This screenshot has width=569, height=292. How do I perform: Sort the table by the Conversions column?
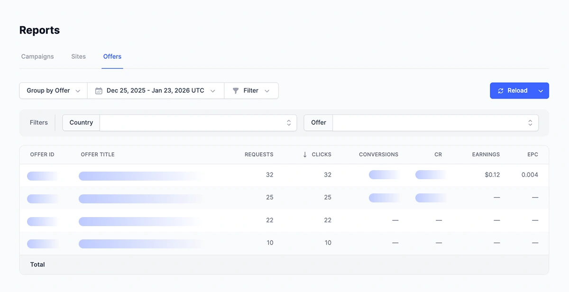tap(378, 155)
